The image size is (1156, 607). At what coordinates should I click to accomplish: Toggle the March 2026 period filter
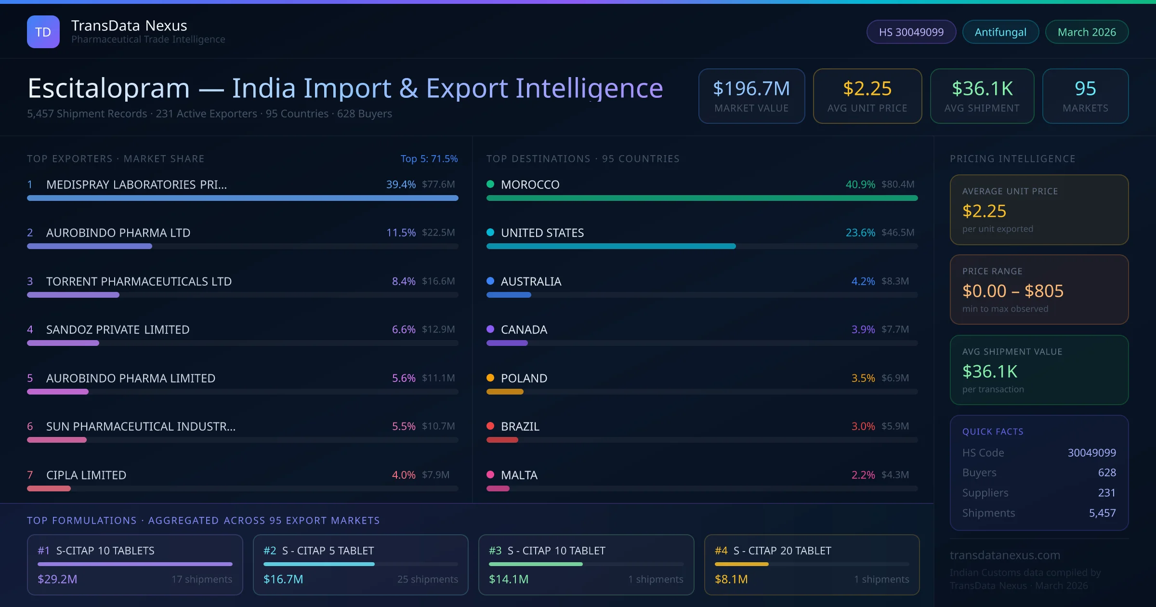1087,31
